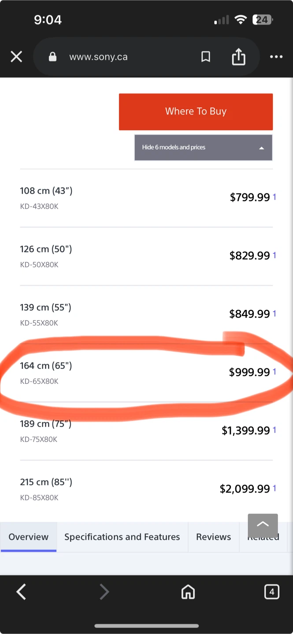Viewport: 293px width, 634px height.
Task: Expand the price disclaimer next to $999.99
Action: pos(275,371)
